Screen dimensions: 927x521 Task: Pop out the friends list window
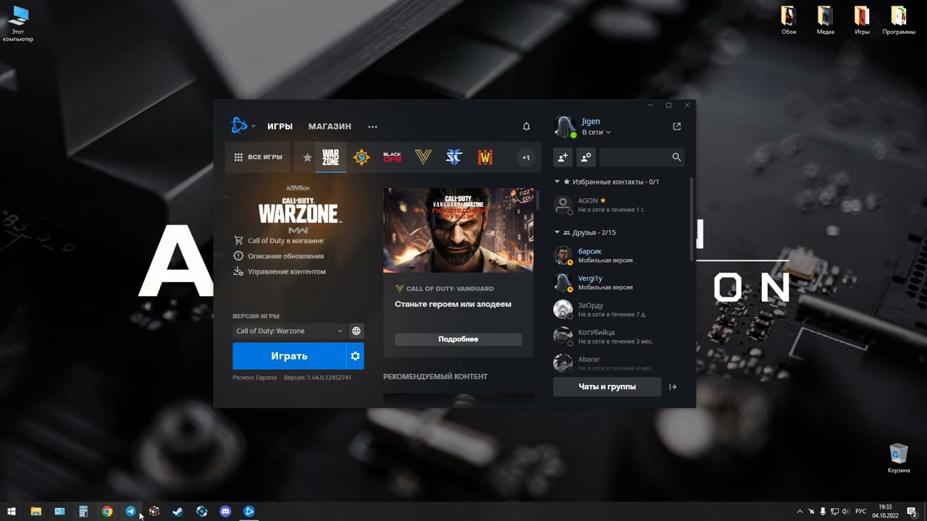[x=676, y=127]
